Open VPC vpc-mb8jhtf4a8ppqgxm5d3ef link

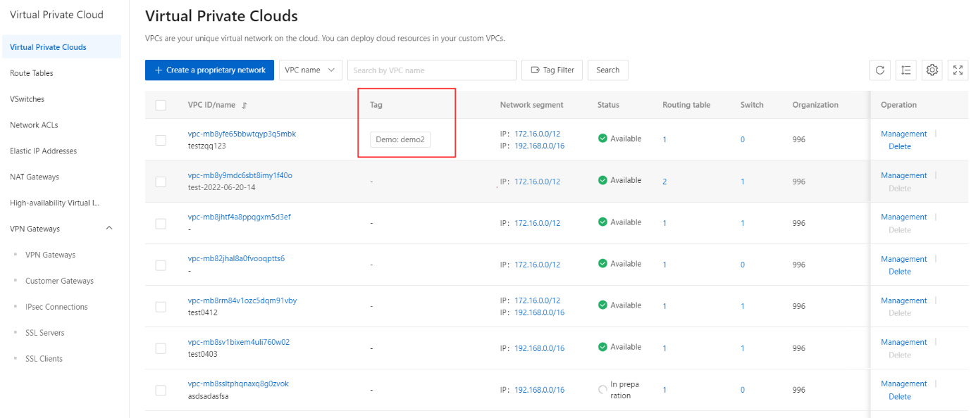pyautogui.click(x=239, y=217)
